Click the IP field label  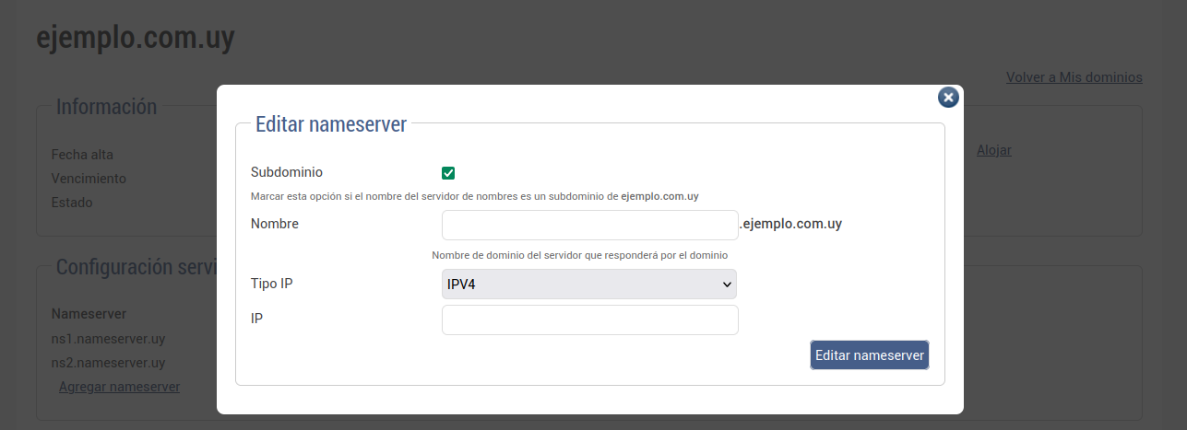pyautogui.click(x=257, y=318)
